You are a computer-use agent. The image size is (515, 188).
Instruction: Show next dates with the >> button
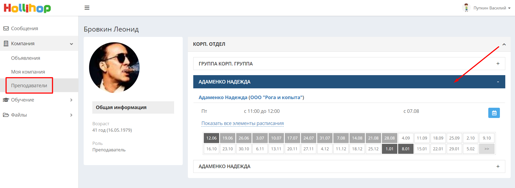point(487,149)
